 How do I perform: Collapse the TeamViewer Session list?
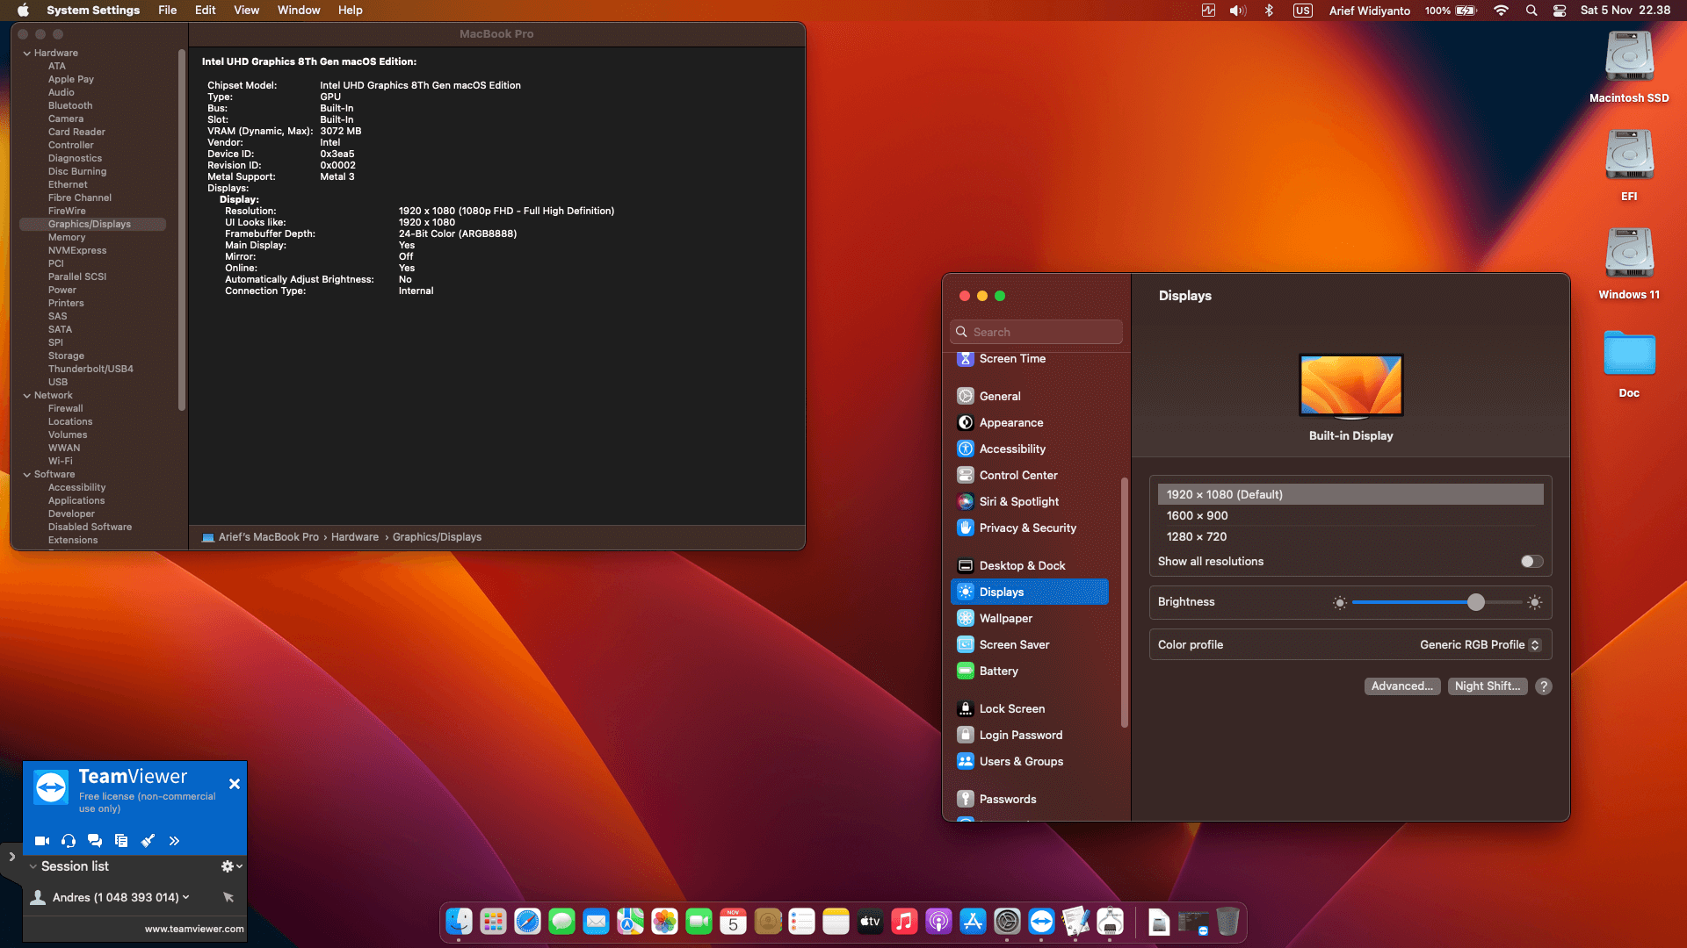33,866
